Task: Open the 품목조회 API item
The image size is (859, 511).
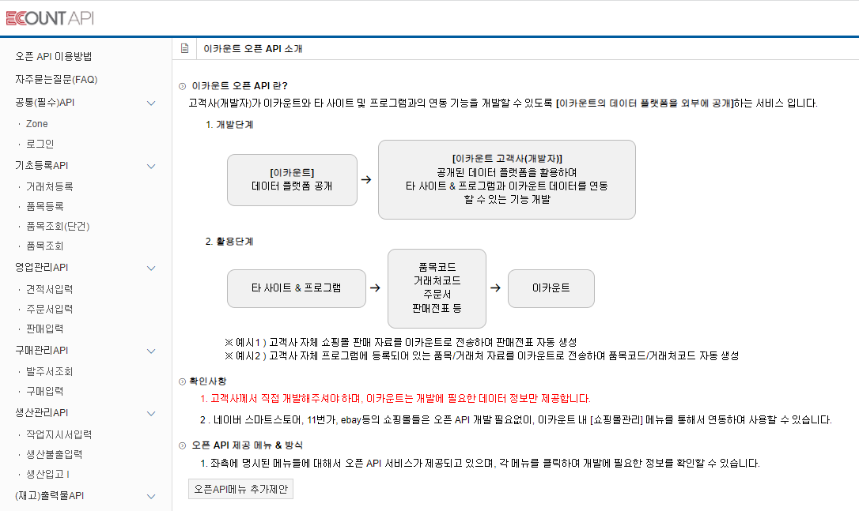Action: (x=45, y=246)
